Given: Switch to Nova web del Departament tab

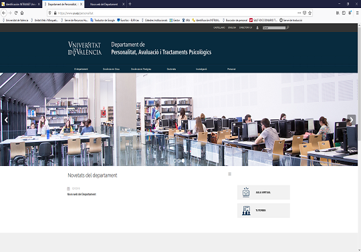Looking at the screenshot, I should pyautogui.click(x=104, y=4).
